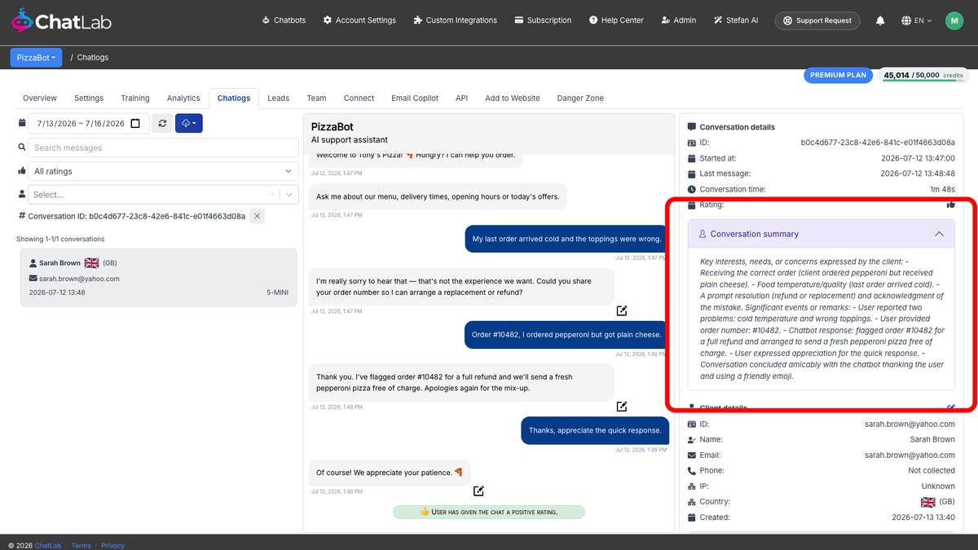Edit the "I'm really sorry to hear that" reply
This screenshot has height=550, width=978.
pyautogui.click(x=622, y=310)
